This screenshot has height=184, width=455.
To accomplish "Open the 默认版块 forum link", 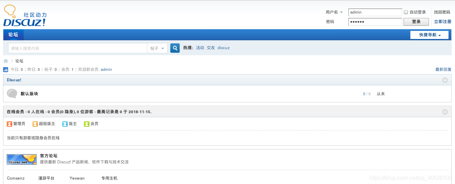I will 29,94.
